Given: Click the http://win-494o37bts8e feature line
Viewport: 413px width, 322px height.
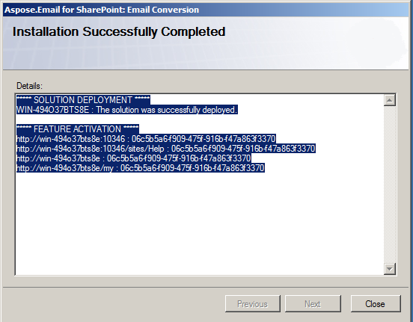Looking at the screenshot, I should pyautogui.click(x=133, y=158).
